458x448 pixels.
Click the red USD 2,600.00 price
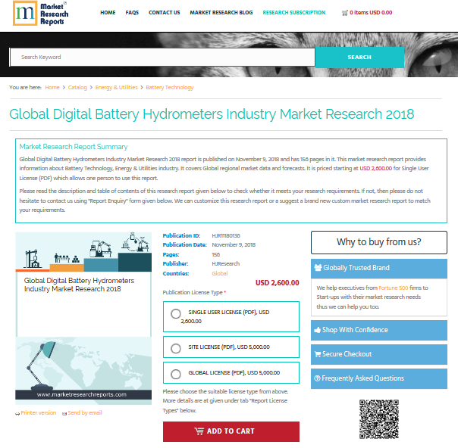click(278, 283)
